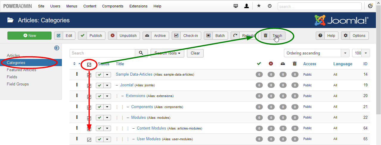Viewport: 381px width, 145px height.
Task: Click the star icon in top bar
Action: (259, 6)
